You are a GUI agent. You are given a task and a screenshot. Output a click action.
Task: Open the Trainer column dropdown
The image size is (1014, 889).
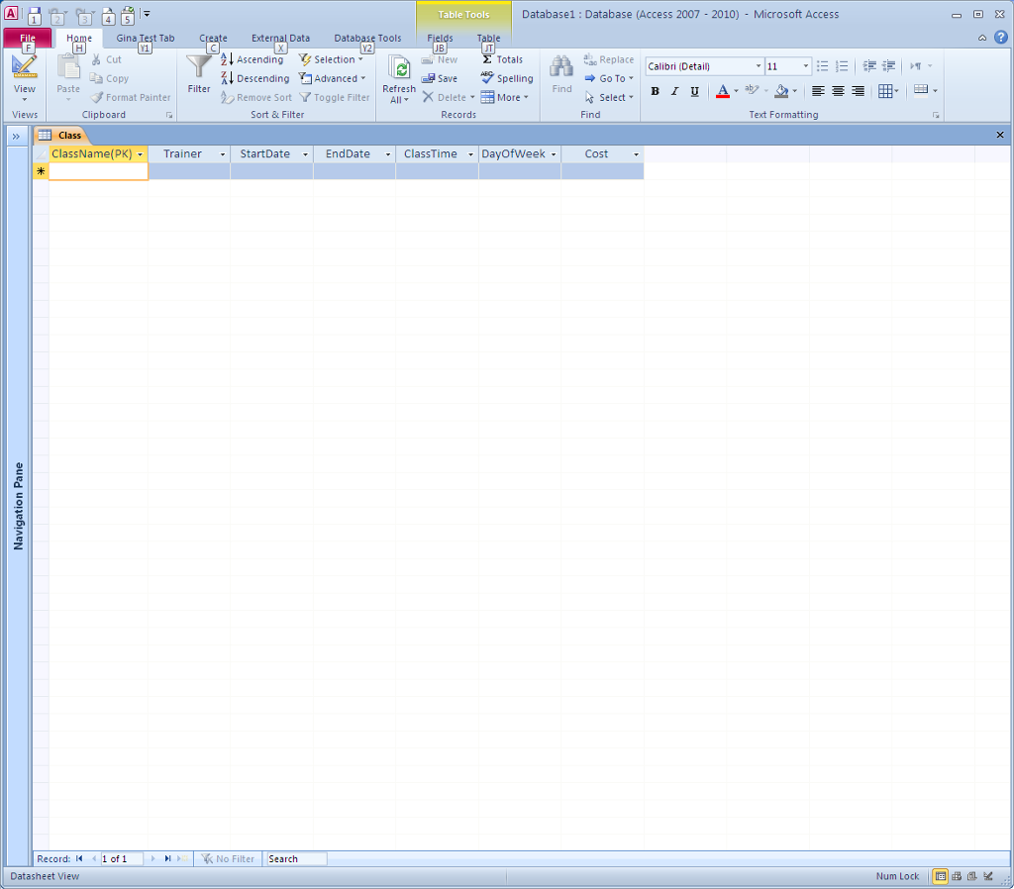click(222, 154)
